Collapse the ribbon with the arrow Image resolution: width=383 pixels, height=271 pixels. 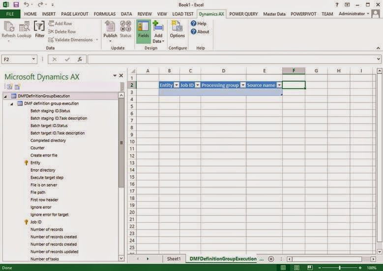pyautogui.click(x=378, y=48)
